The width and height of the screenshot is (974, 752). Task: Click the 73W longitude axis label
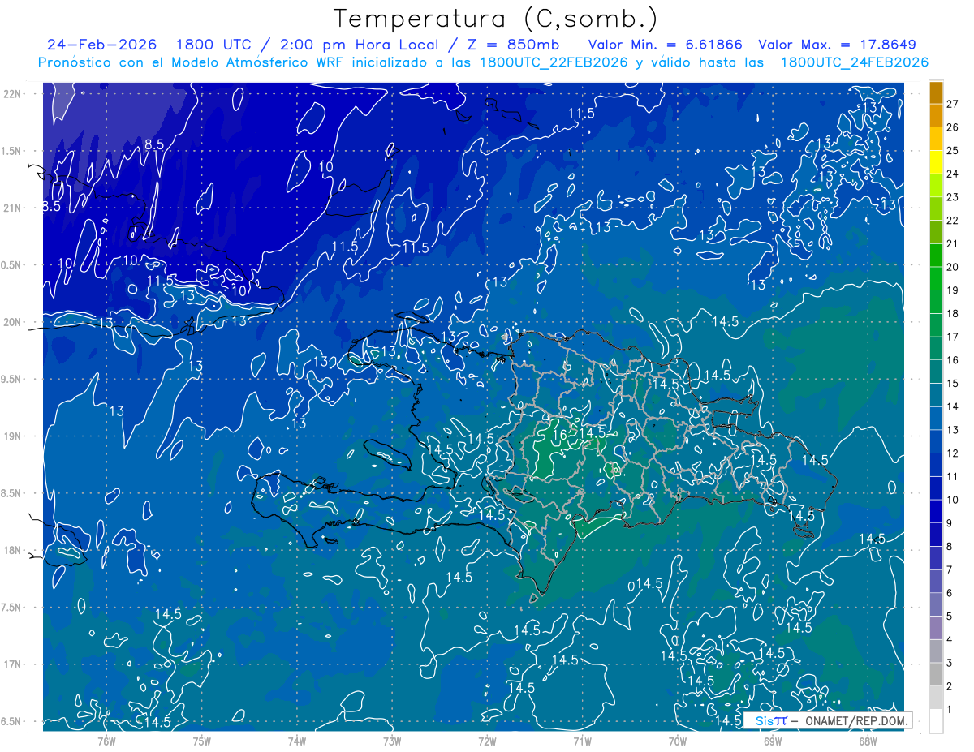(x=392, y=741)
